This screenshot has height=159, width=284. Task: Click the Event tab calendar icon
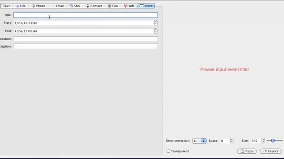(x=142, y=6)
